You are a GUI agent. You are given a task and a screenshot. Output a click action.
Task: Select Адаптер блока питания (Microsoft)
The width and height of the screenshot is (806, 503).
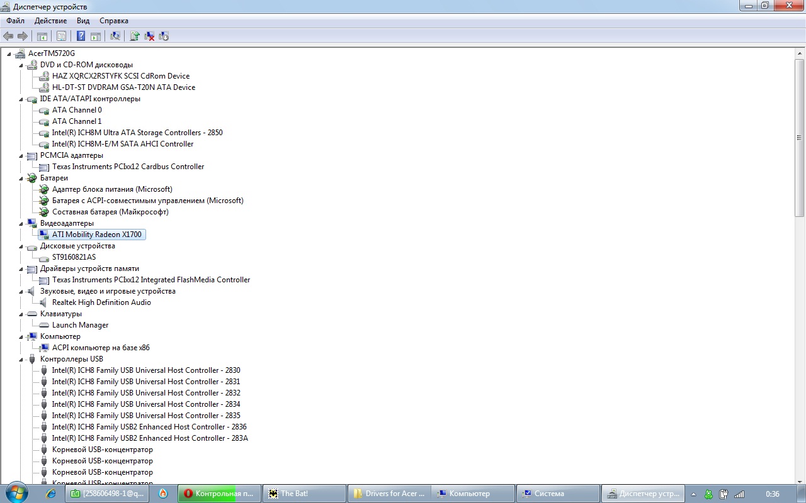pyautogui.click(x=112, y=189)
